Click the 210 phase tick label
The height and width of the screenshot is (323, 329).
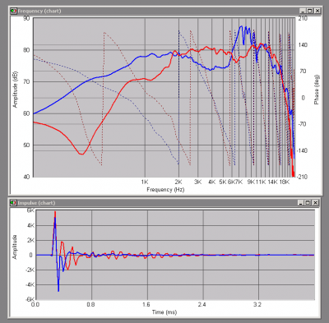[x=303, y=18]
